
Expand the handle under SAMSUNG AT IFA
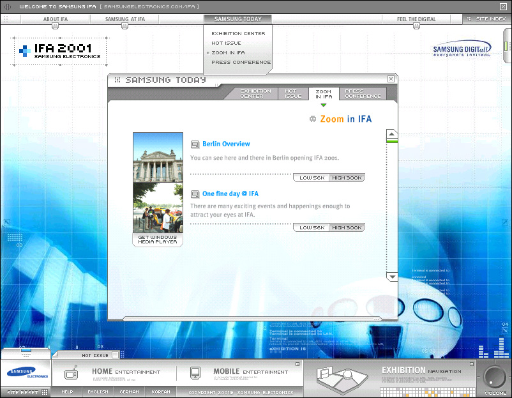124,26
